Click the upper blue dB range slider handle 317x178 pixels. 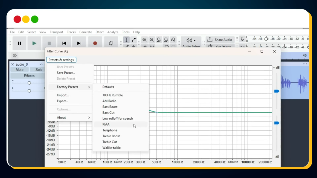coord(276,91)
